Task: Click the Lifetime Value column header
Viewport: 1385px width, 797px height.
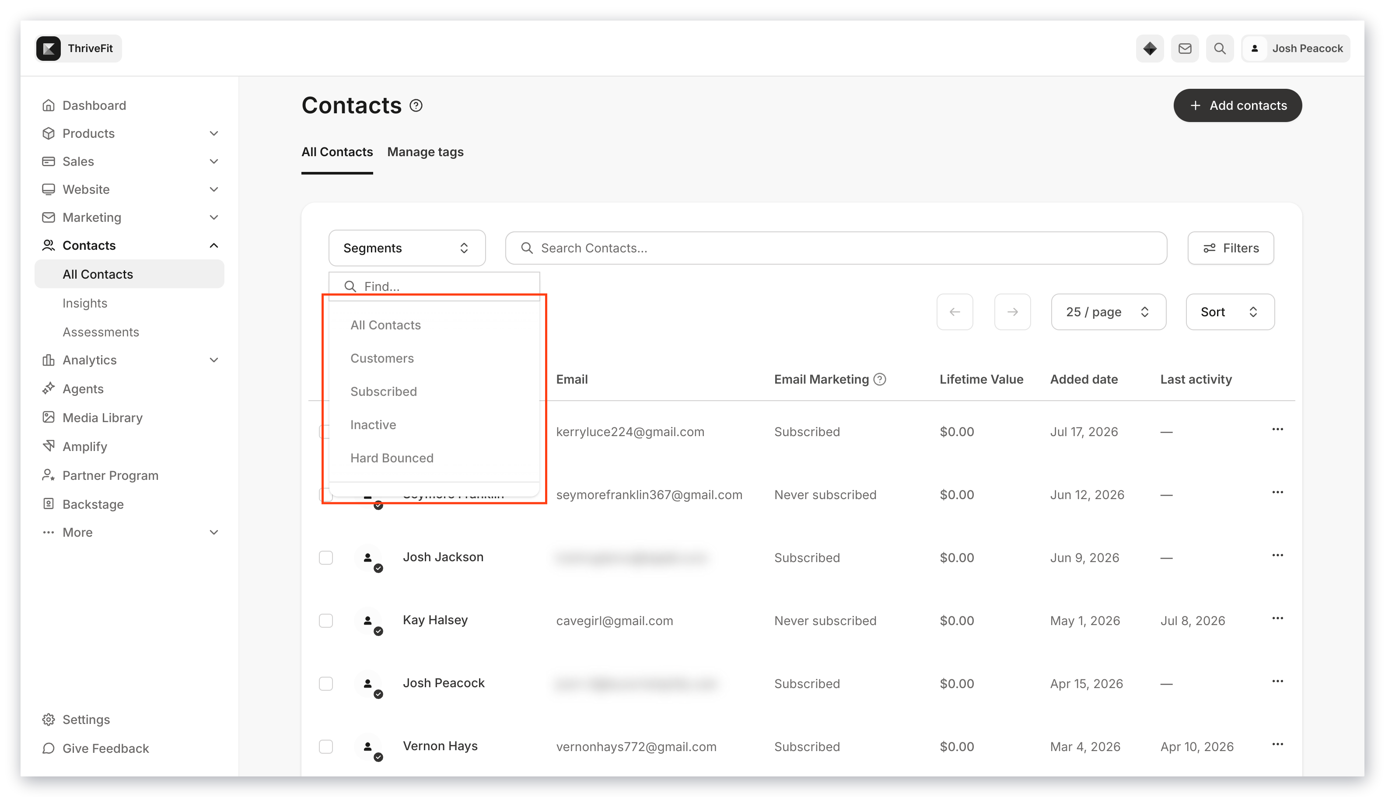Action: pyautogui.click(x=981, y=379)
